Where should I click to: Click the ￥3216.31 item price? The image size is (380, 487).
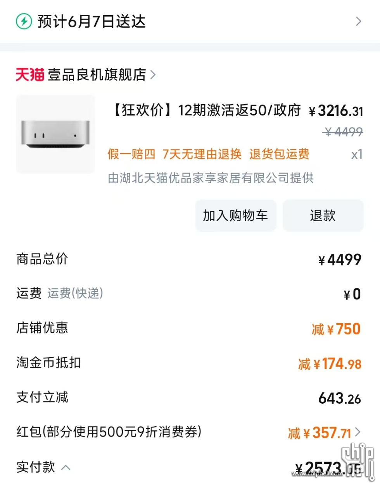[336, 111]
